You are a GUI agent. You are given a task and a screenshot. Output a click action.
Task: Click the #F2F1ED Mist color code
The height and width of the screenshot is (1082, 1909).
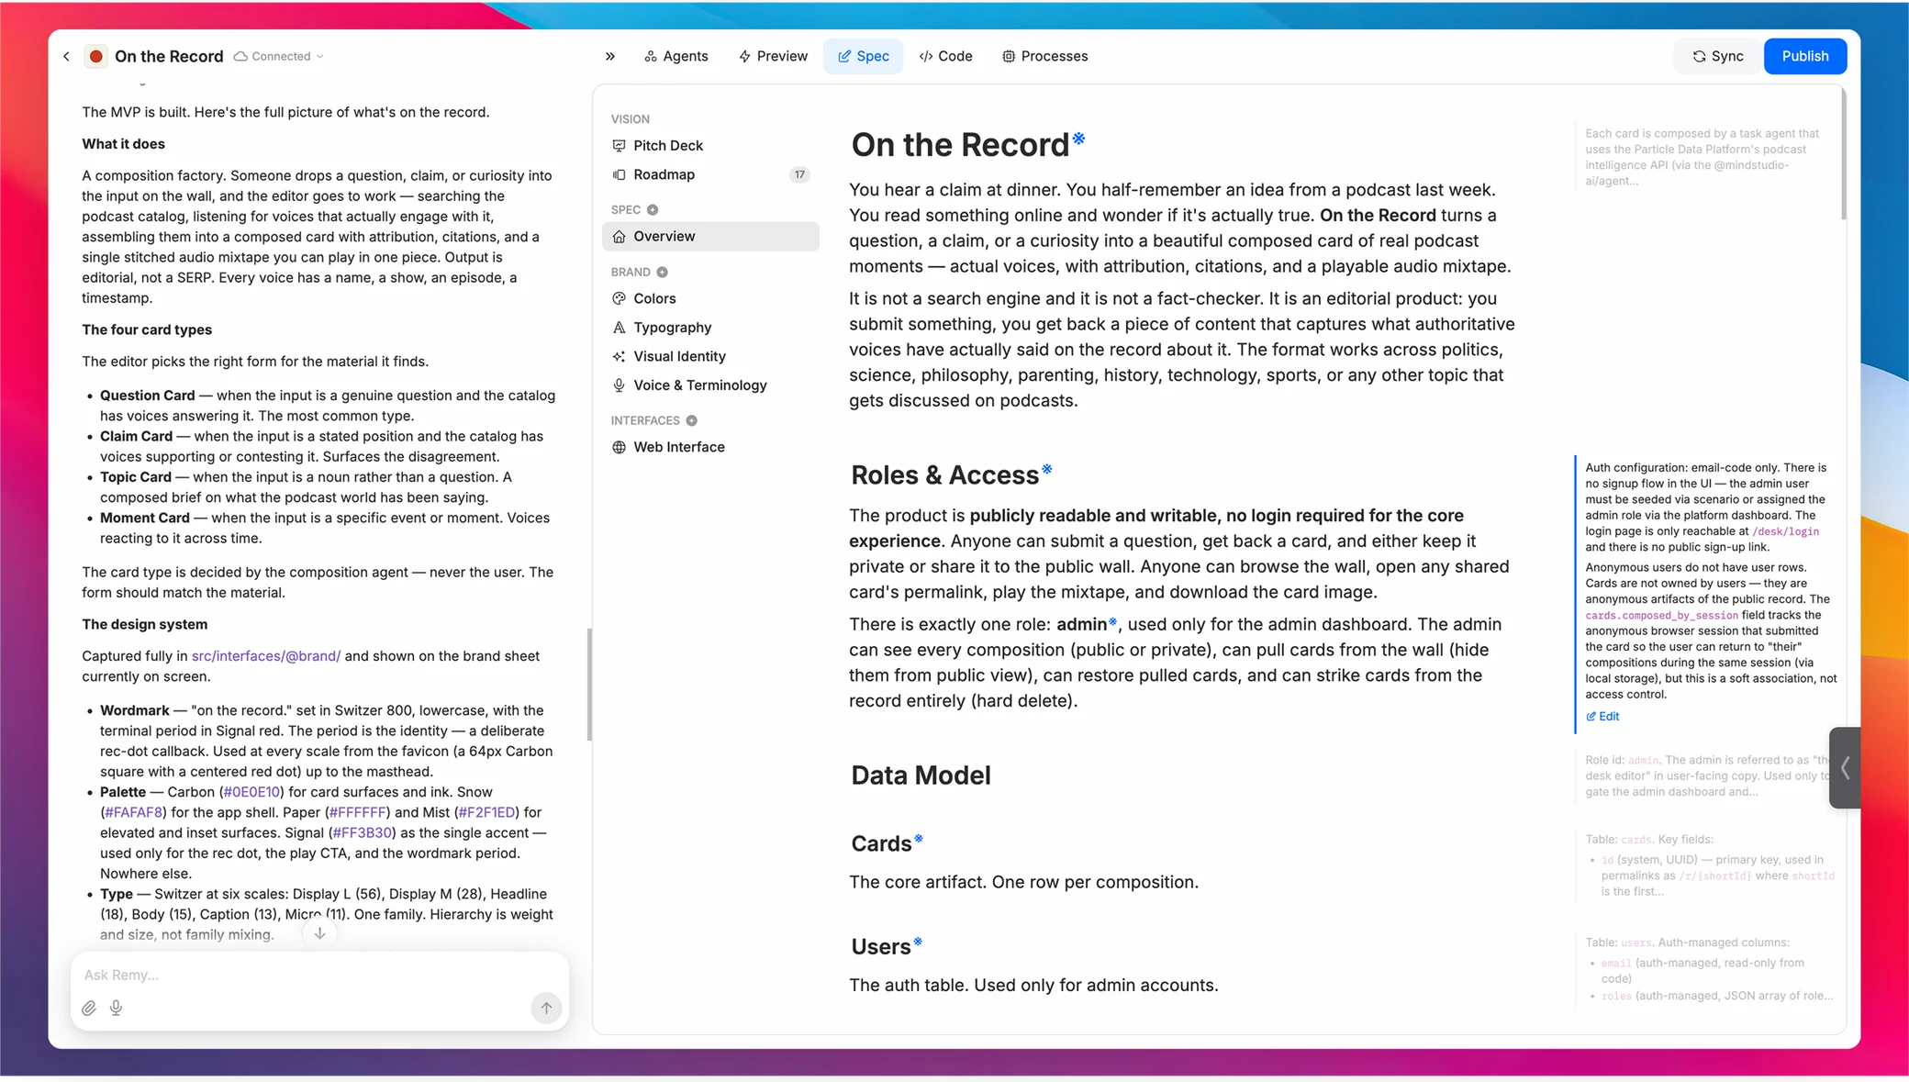tap(486, 812)
